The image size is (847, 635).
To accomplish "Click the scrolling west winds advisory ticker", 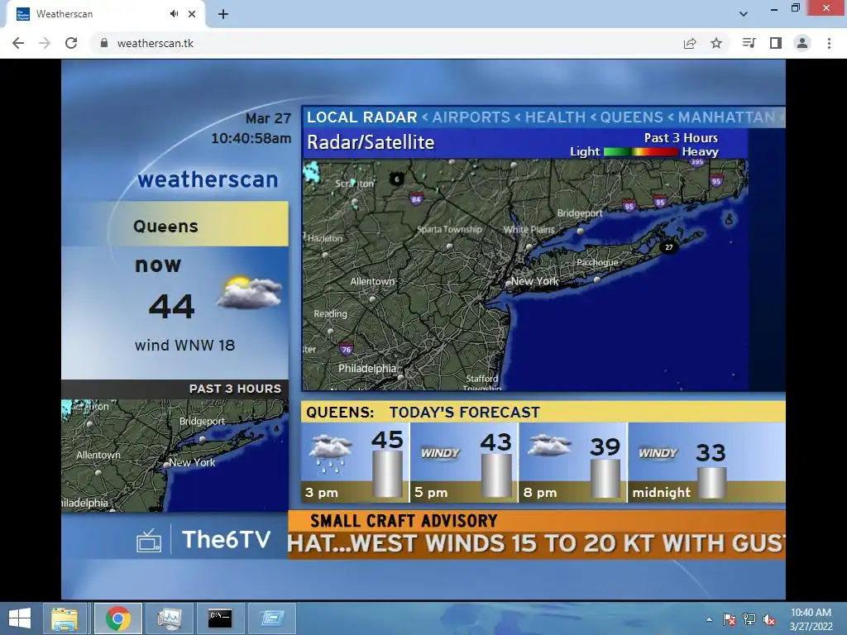I will pos(536,544).
